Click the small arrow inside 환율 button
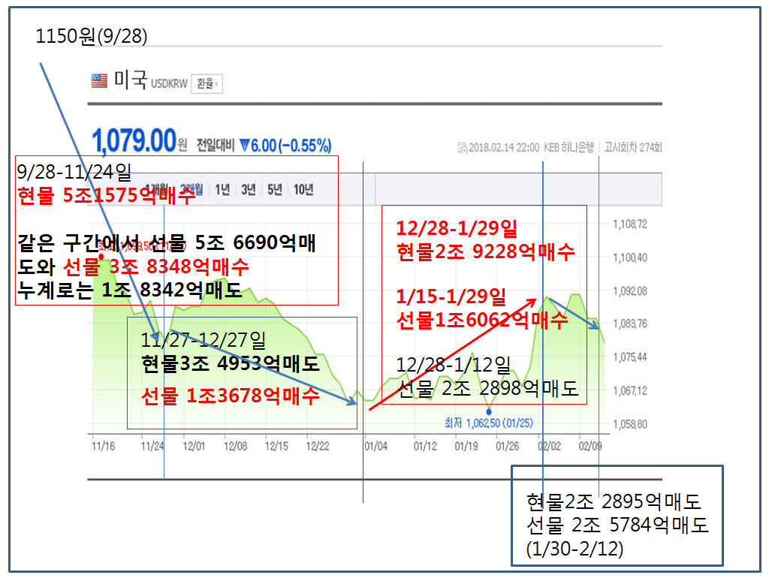 (217, 83)
